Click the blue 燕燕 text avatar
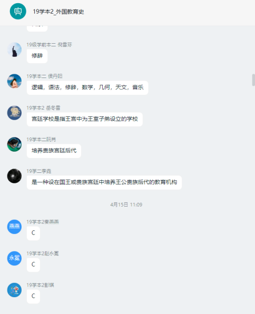The height and width of the screenshot is (314, 255). coord(14,227)
